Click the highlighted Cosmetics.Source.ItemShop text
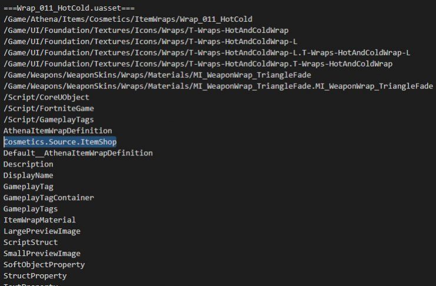This screenshot has height=286, width=436. click(60, 142)
